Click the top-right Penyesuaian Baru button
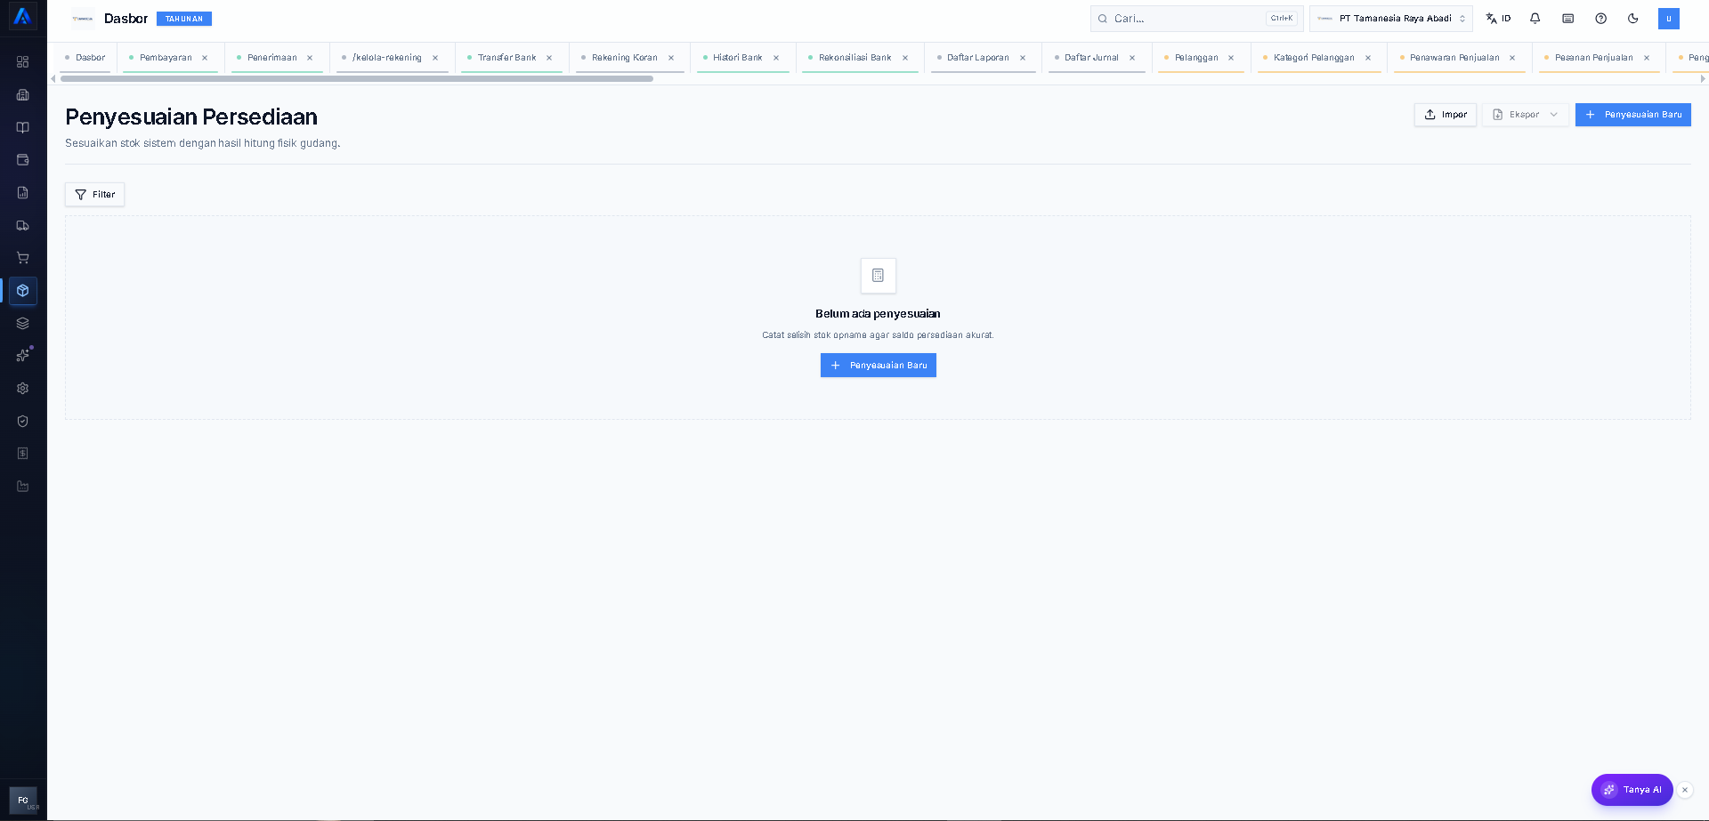 pyautogui.click(x=1633, y=115)
